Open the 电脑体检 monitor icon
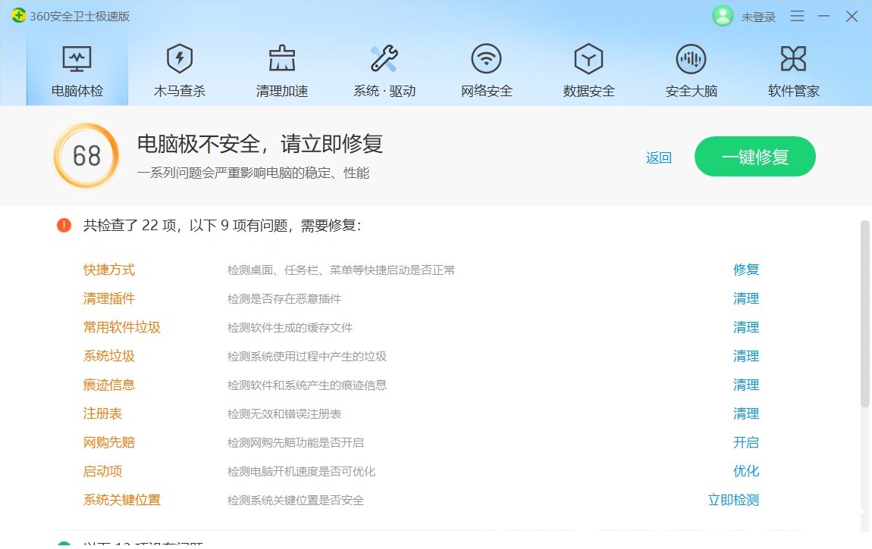Image resolution: width=872 pixels, height=549 pixels. (x=77, y=59)
